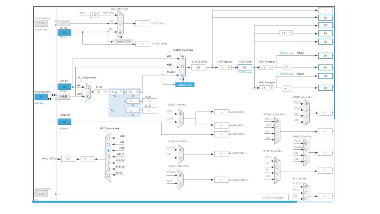This screenshot has width=380, height=214.
Task: Click the HSE input frequency field showing 27
Action: 41,97
